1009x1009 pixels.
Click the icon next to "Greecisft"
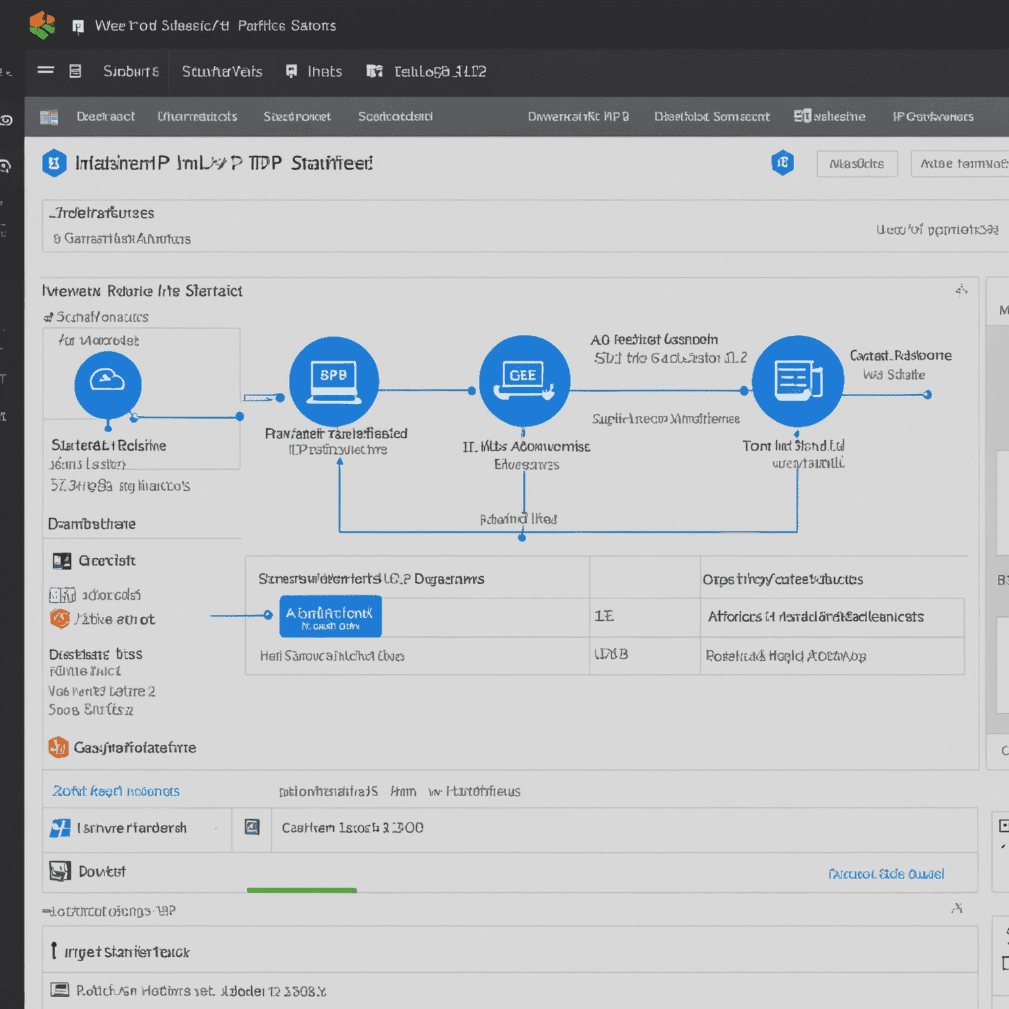(x=62, y=561)
